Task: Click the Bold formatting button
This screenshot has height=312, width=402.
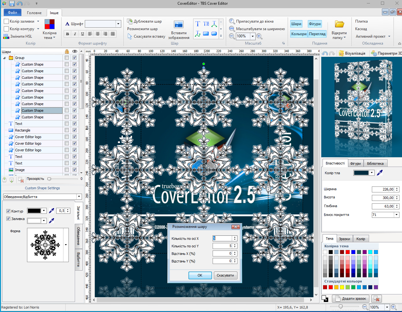Action: [67, 34]
